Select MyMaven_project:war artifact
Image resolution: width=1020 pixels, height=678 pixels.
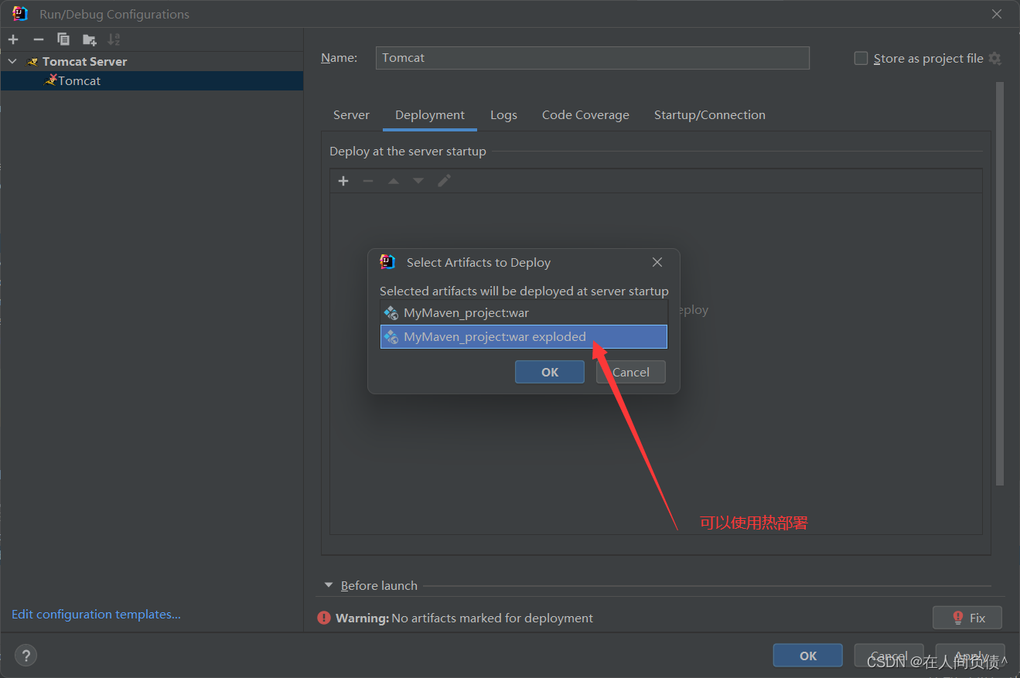pos(524,313)
